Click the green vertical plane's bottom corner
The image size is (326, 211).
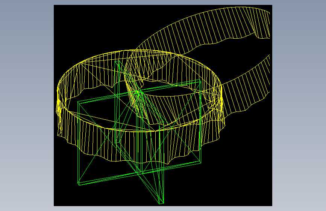click(162, 203)
